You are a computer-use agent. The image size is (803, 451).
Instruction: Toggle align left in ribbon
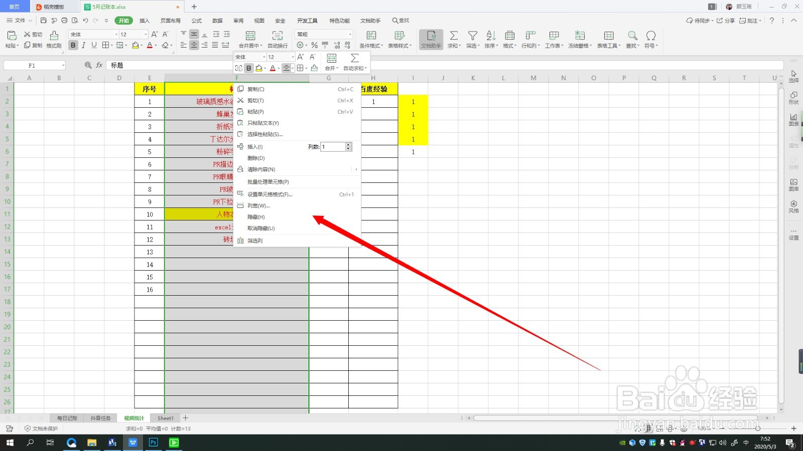(183, 45)
